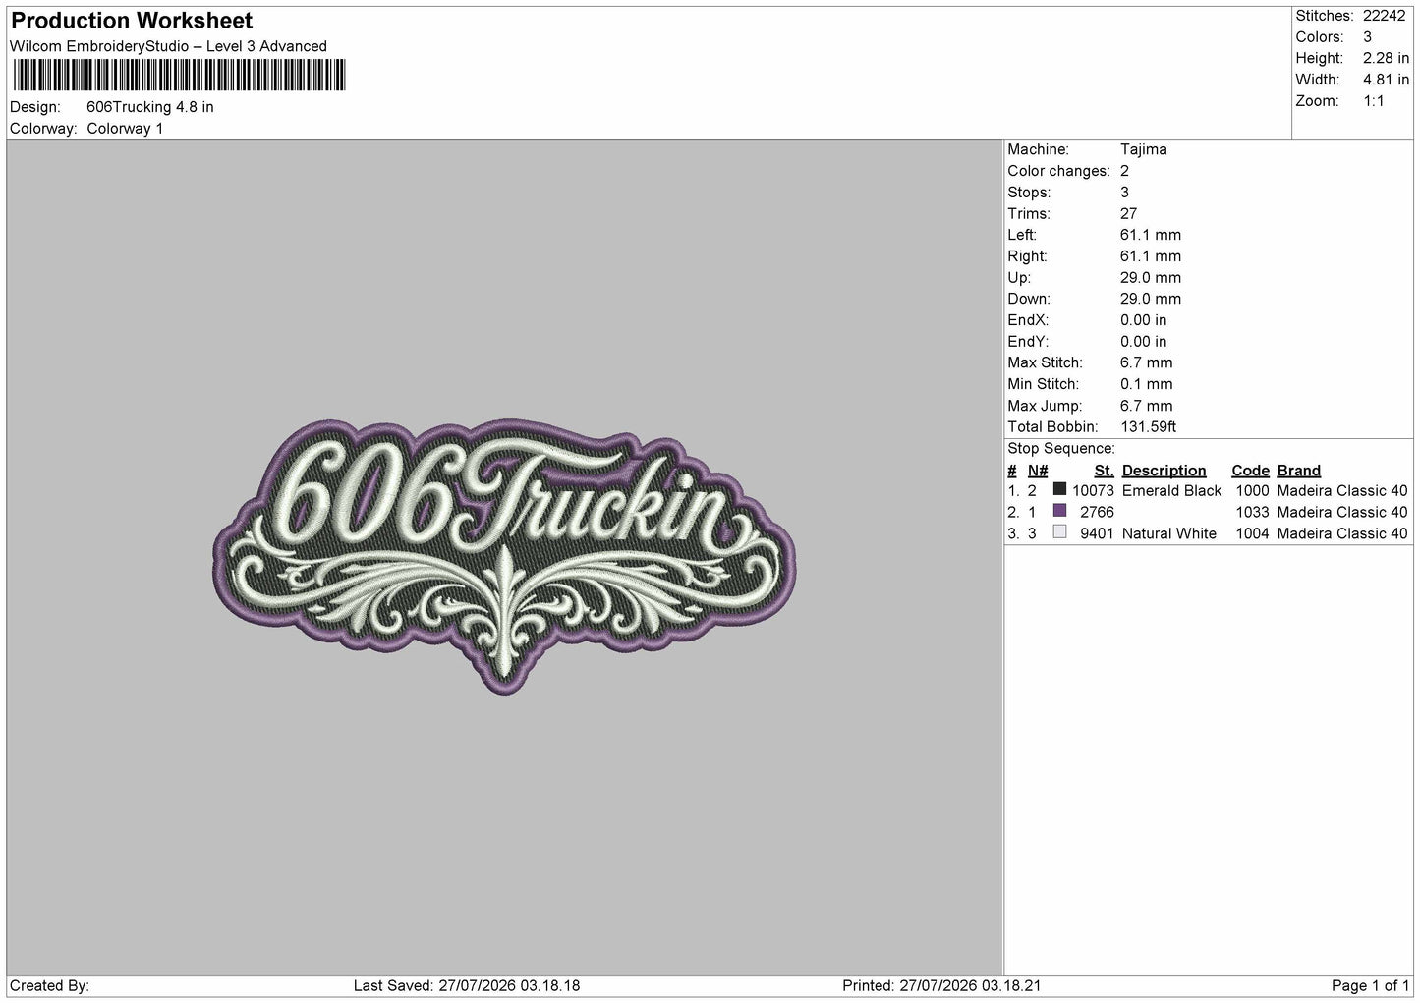Click the Total Bobbin value '131.59ft'
Screen dimensions: 1420x1003
click(x=1148, y=427)
